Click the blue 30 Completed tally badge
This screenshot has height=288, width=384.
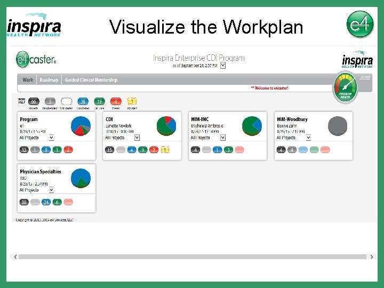point(83,101)
